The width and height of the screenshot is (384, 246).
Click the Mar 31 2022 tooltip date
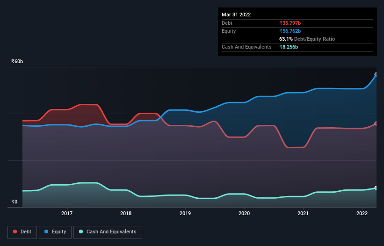click(x=236, y=14)
